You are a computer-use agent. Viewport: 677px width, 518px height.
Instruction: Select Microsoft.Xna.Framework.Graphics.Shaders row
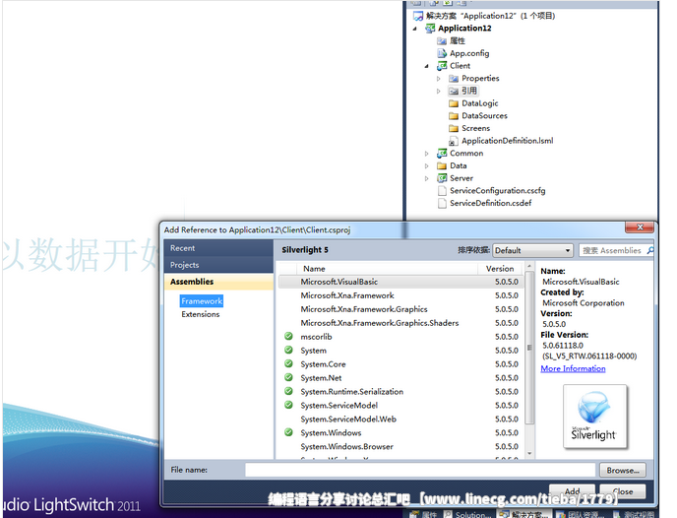click(x=400, y=323)
